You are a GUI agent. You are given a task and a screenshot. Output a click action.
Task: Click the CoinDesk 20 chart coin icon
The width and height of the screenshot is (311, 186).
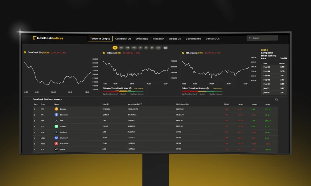point(25,52)
